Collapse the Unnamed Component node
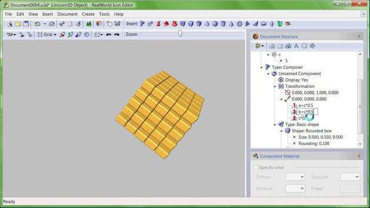370x208 pixels. pyautogui.click(x=268, y=74)
